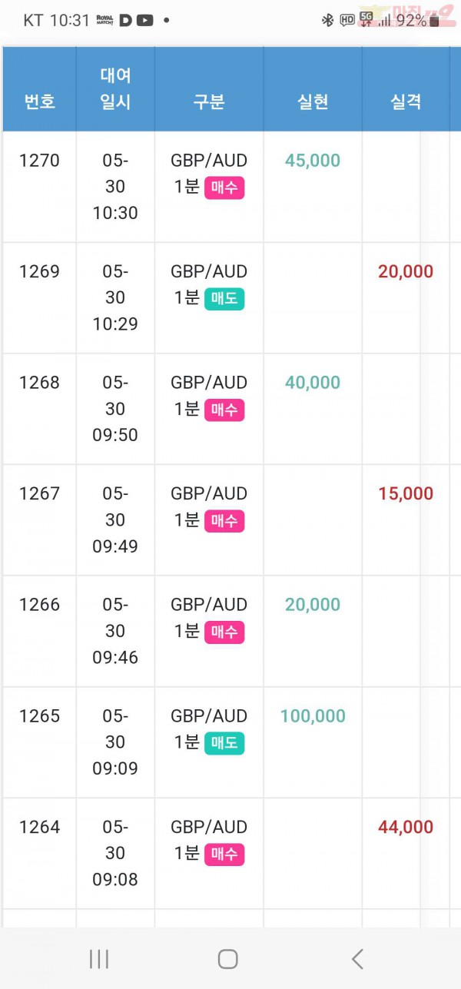This screenshot has width=461, height=989.
Task: Tap the HD call status icon
Action: coord(347,21)
